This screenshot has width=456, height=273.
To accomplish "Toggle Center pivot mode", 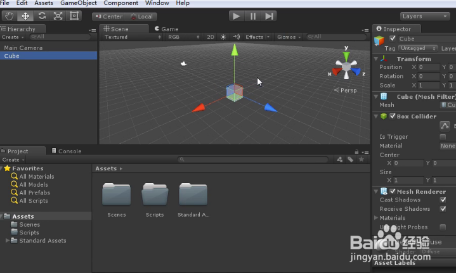I will tap(108, 16).
